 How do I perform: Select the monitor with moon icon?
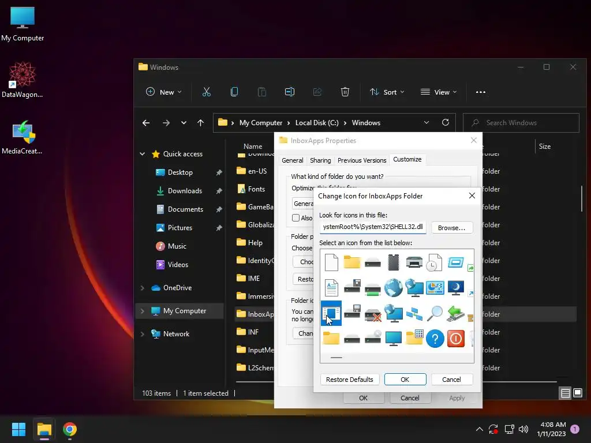[x=456, y=288]
